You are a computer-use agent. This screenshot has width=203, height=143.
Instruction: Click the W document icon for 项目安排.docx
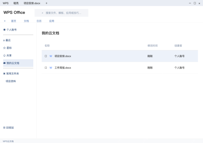pos(51,56)
